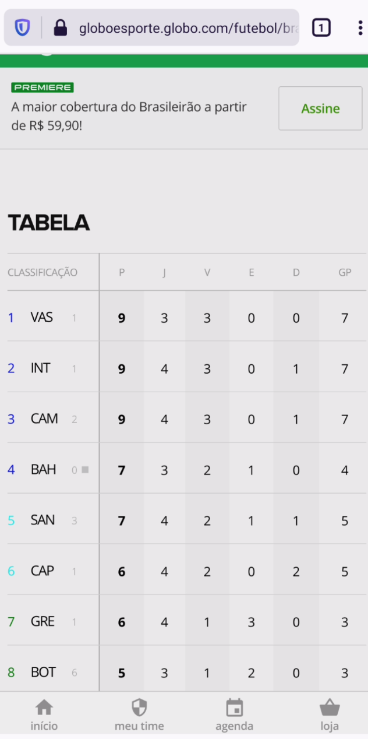Open the tab switcher showing 1 tab

(x=321, y=27)
